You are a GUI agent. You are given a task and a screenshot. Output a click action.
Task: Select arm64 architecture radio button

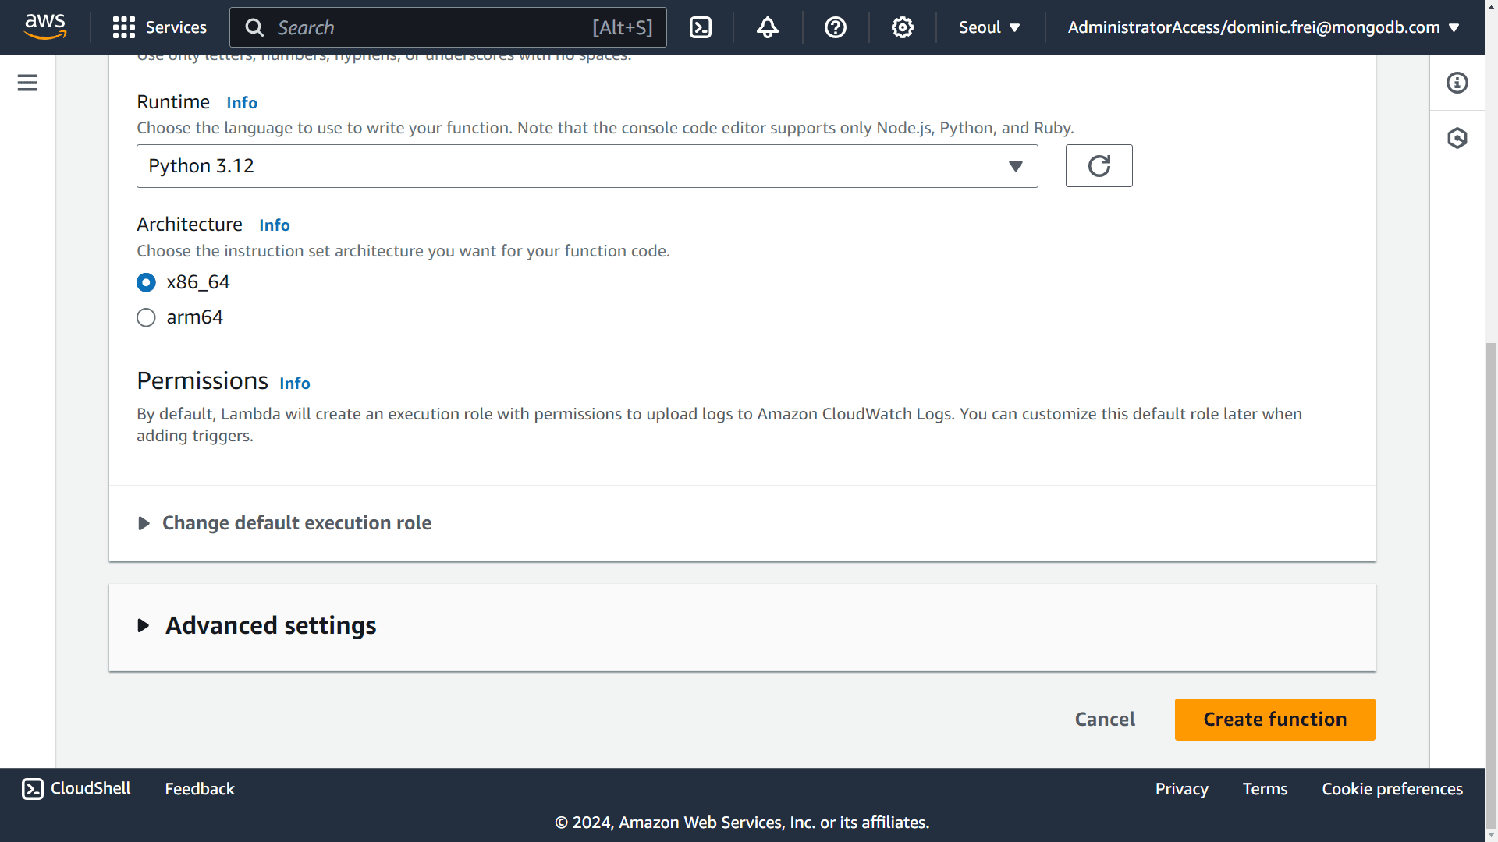pyautogui.click(x=145, y=317)
